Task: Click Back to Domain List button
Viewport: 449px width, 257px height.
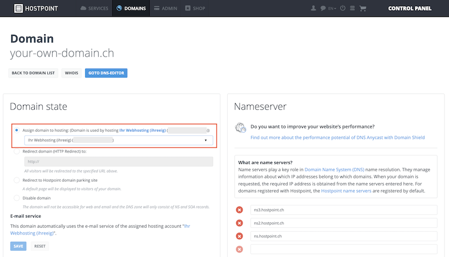Action: point(33,73)
